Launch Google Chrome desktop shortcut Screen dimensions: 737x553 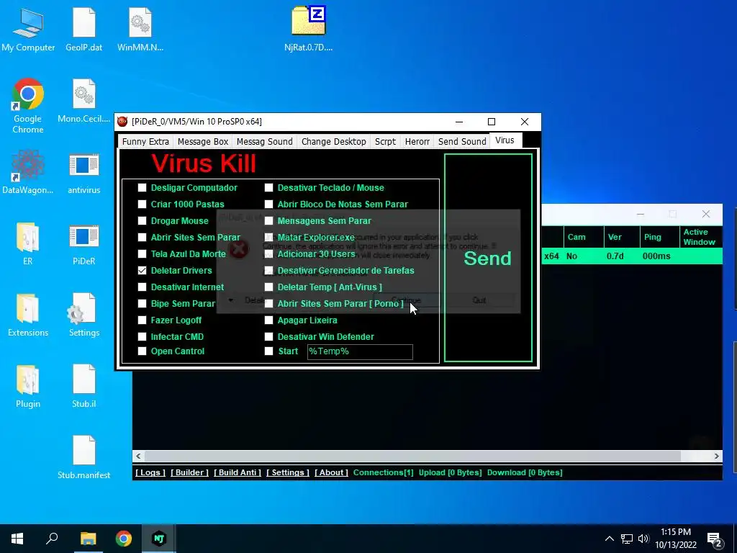[28, 106]
